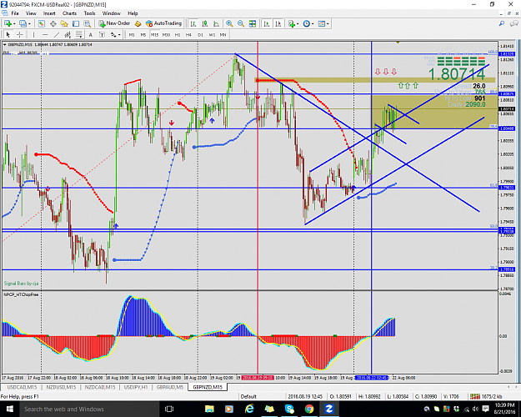Switch to H1 timeframe
521x417 pixels.
[x=178, y=34]
